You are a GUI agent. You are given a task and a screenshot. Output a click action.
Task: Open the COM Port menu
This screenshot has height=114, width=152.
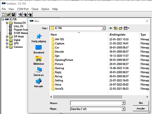point(23,9)
